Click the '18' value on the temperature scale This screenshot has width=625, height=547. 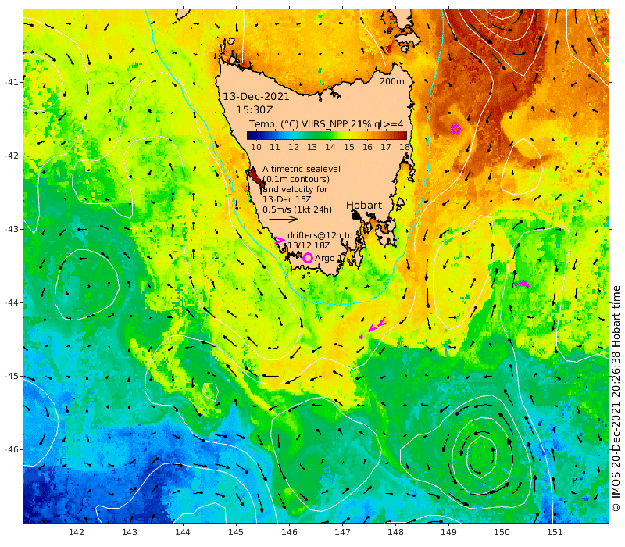pyautogui.click(x=405, y=147)
